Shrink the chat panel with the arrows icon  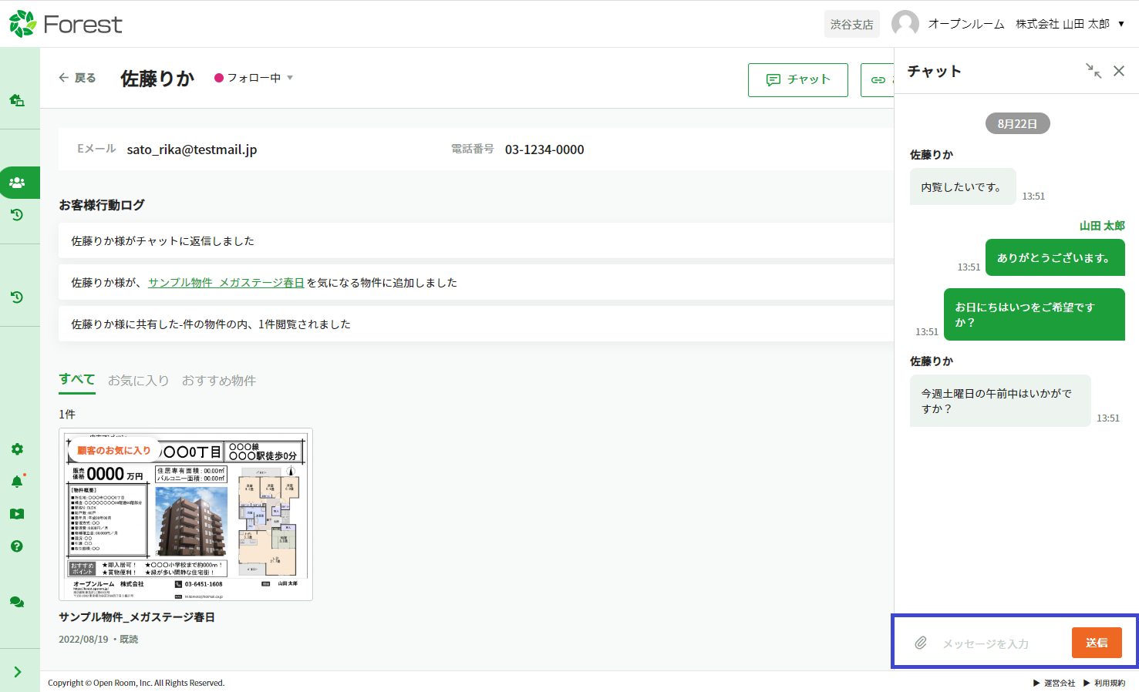[x=1094, y=71]
